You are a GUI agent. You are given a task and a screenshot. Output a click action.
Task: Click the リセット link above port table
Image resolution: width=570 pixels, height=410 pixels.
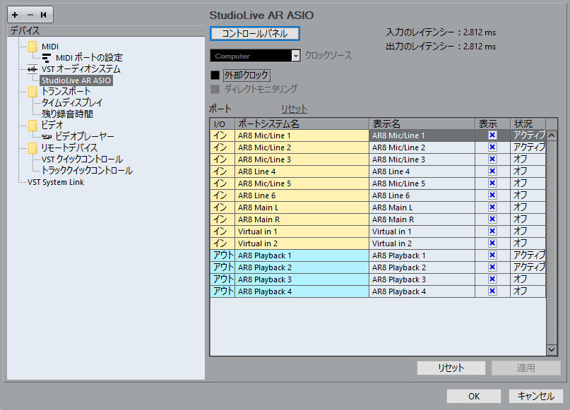coord(294,109)
